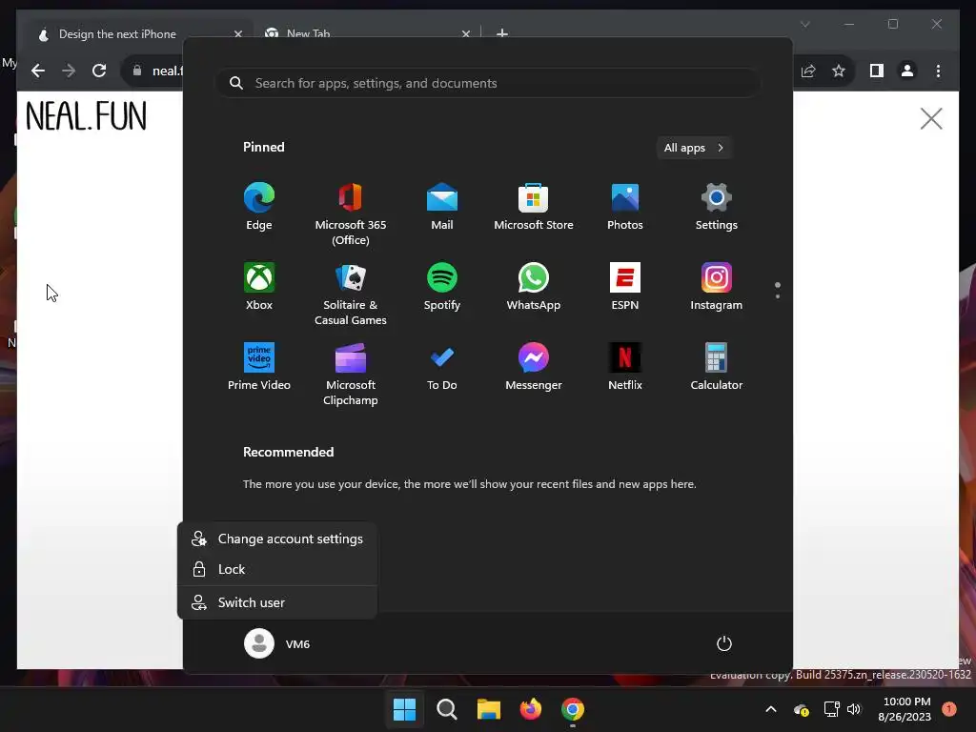976x732 pixels.
Task: Open WhatsApp pinned app
Action: pyautogui.click(x=534, y=286)
